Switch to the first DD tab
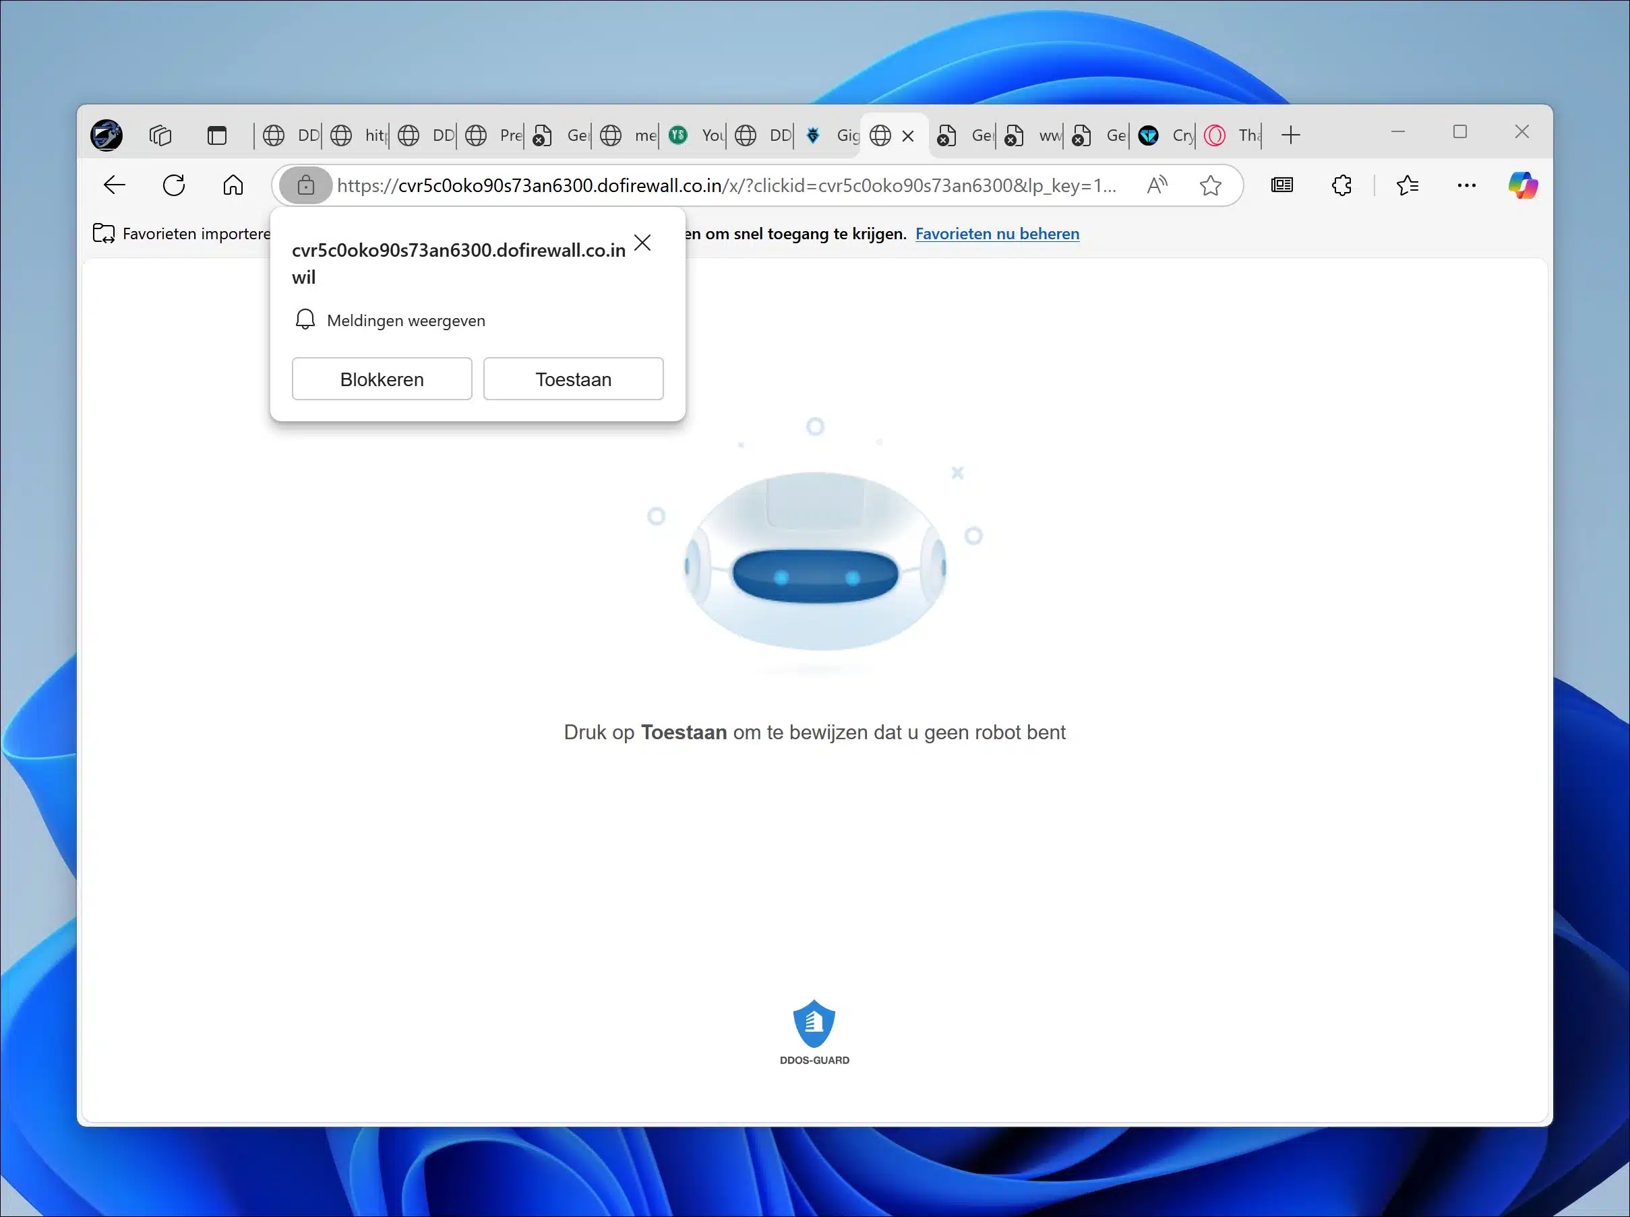Image resolution: width=1630 pixels, height=1217 pixels. pyautogui.click(x=291, y=135)
